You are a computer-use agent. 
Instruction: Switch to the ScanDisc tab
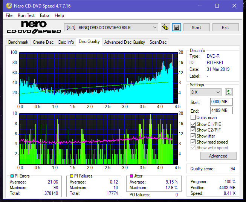158,42
